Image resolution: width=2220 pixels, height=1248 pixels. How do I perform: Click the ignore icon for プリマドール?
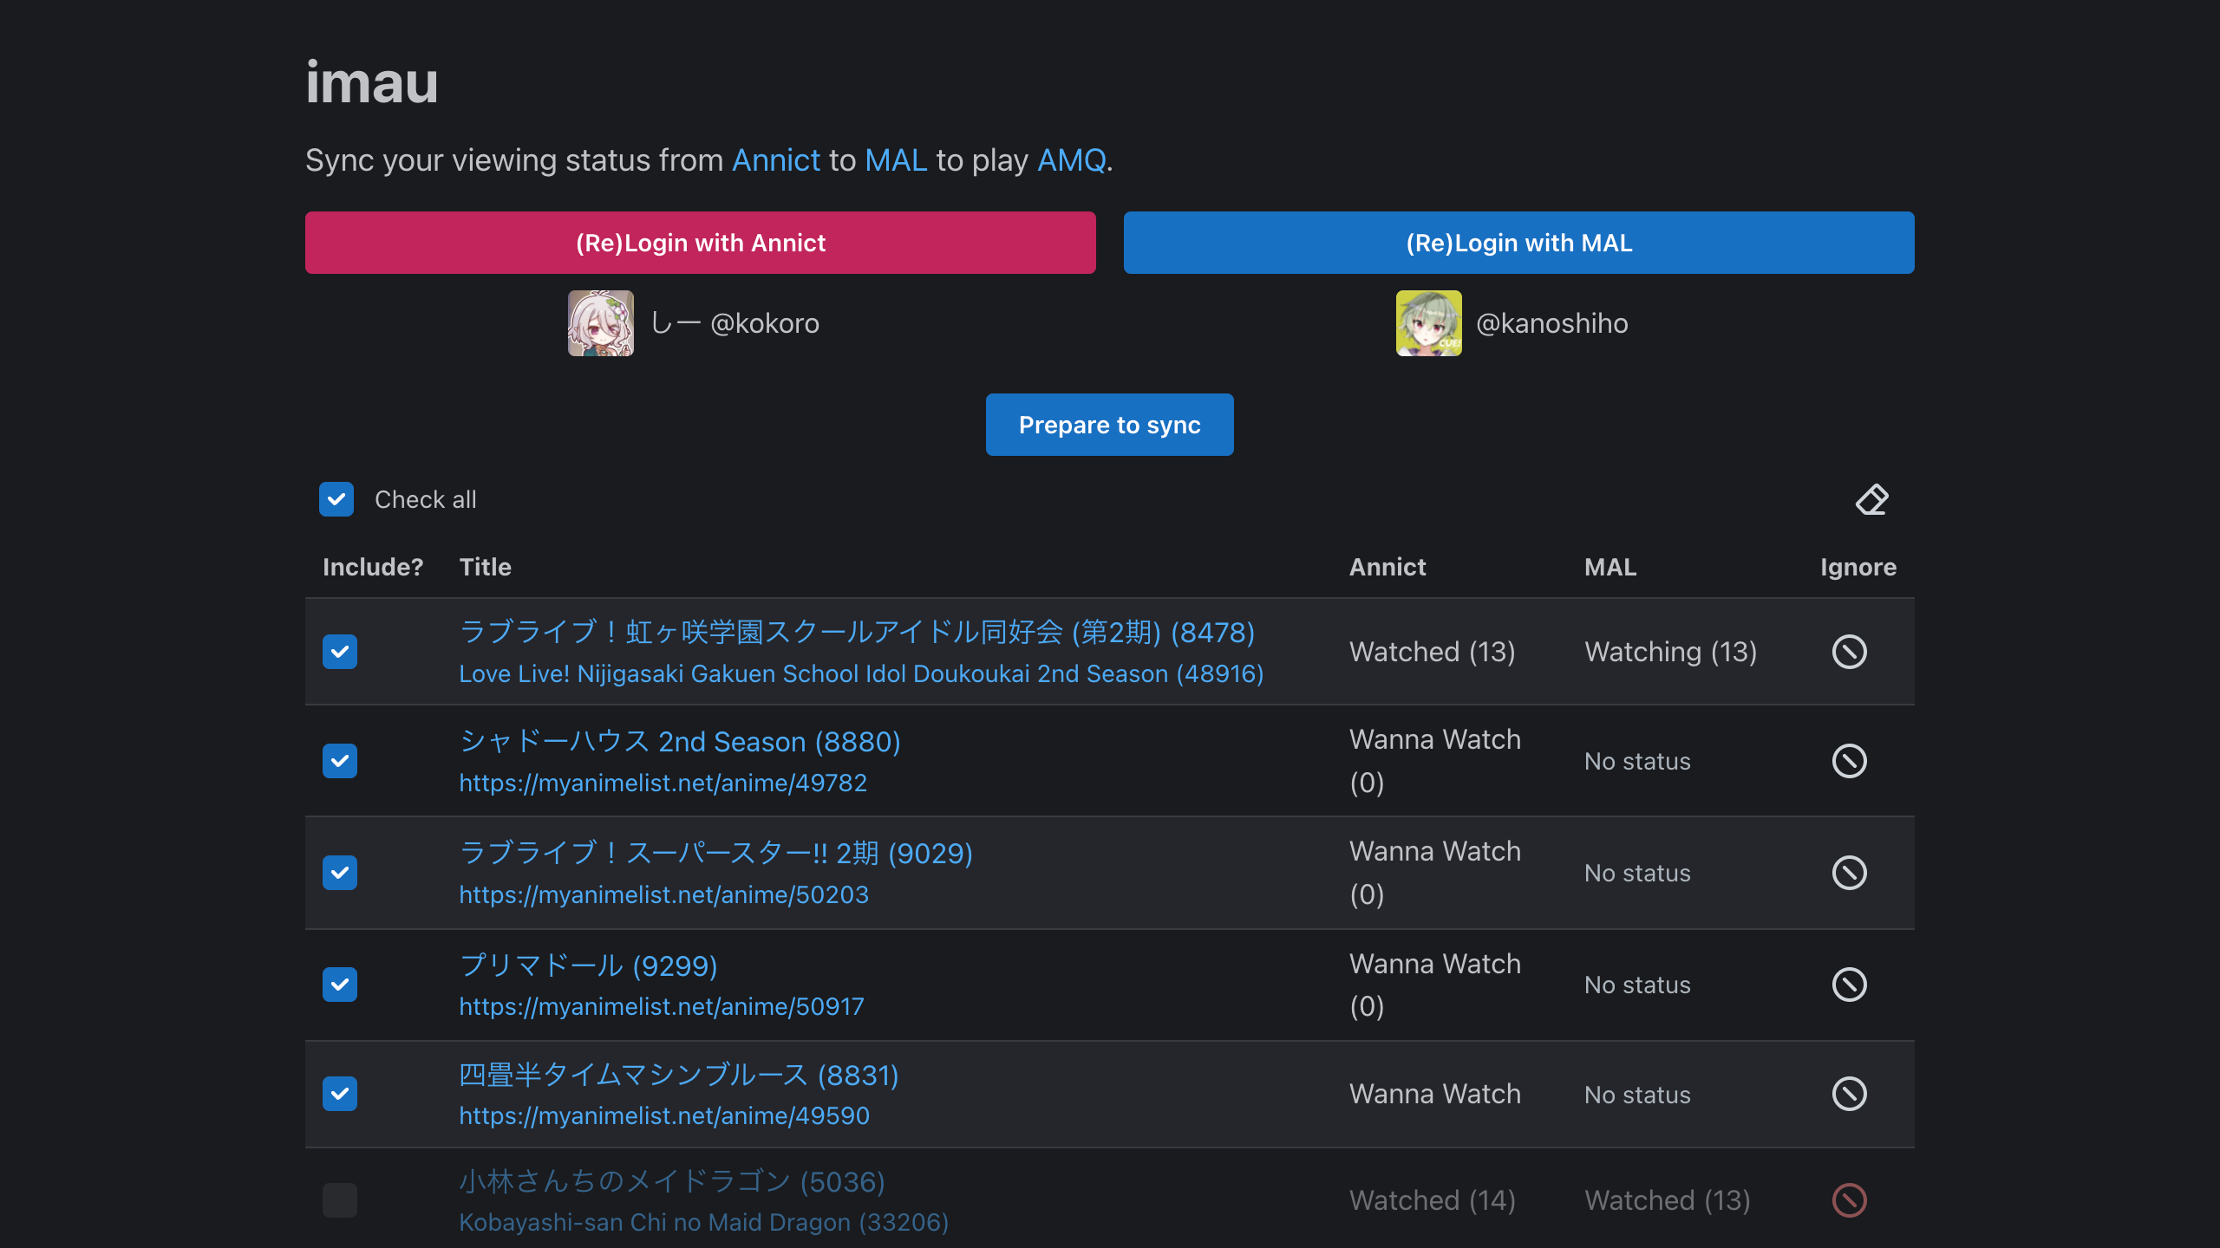pyautogui.click(x=1849, y=985)
